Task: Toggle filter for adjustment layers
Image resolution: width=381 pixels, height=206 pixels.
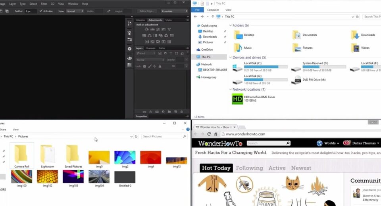Action: click(x=165, y=53)
